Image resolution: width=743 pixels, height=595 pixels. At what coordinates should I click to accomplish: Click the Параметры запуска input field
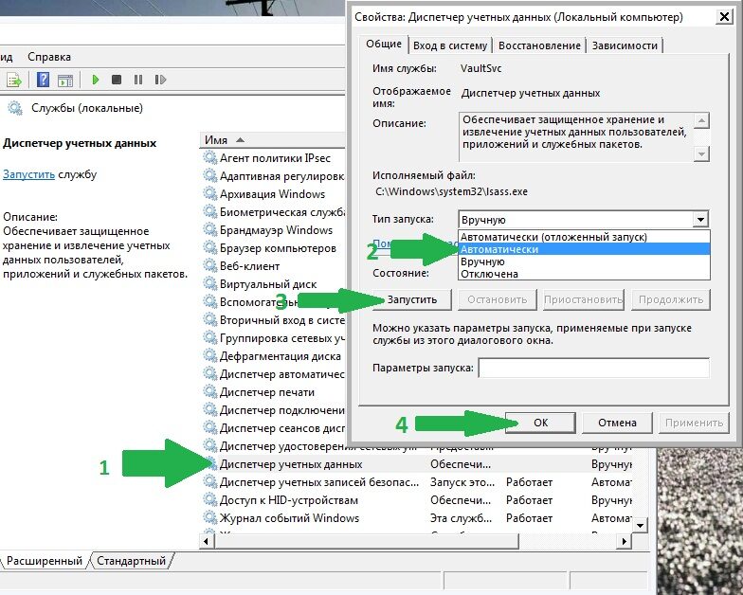point(593,368)
